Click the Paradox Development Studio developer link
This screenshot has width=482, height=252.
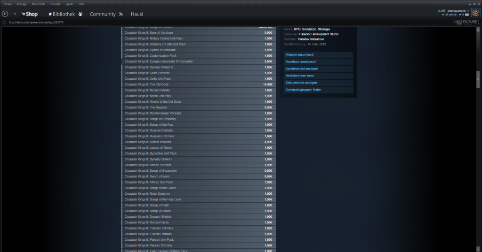(319, 34)
